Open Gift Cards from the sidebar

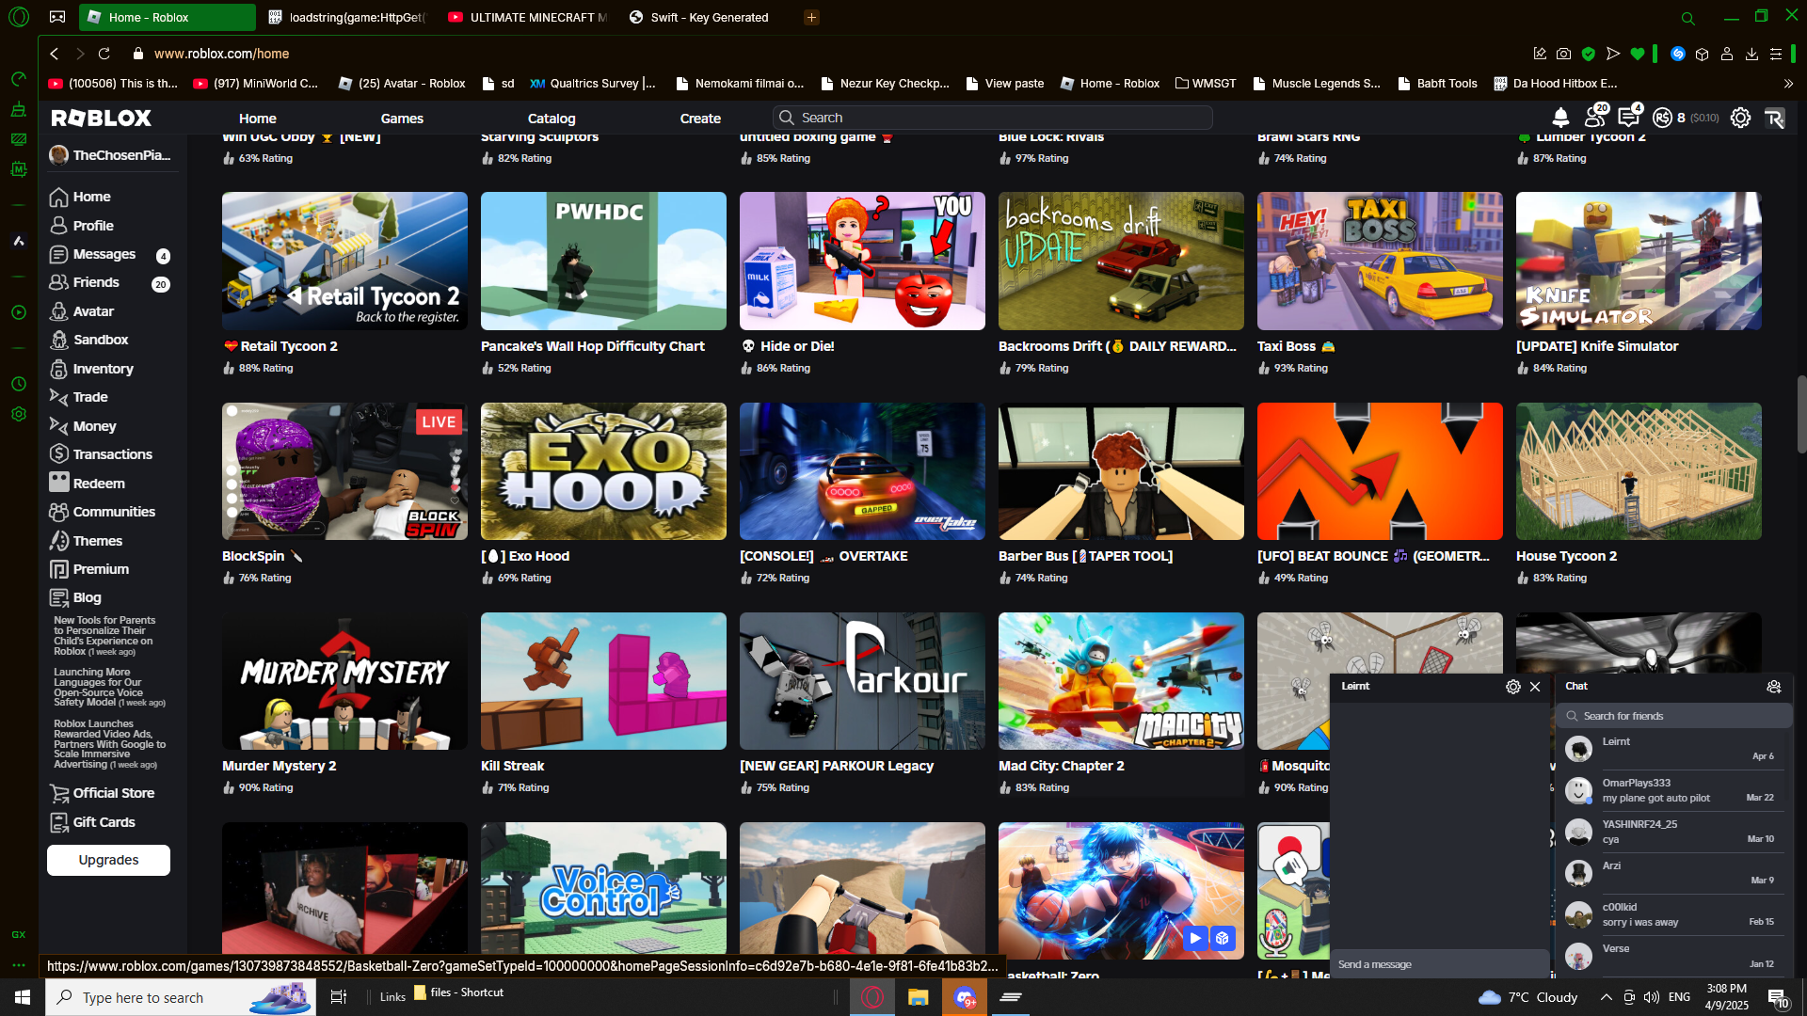click(92, 822)
